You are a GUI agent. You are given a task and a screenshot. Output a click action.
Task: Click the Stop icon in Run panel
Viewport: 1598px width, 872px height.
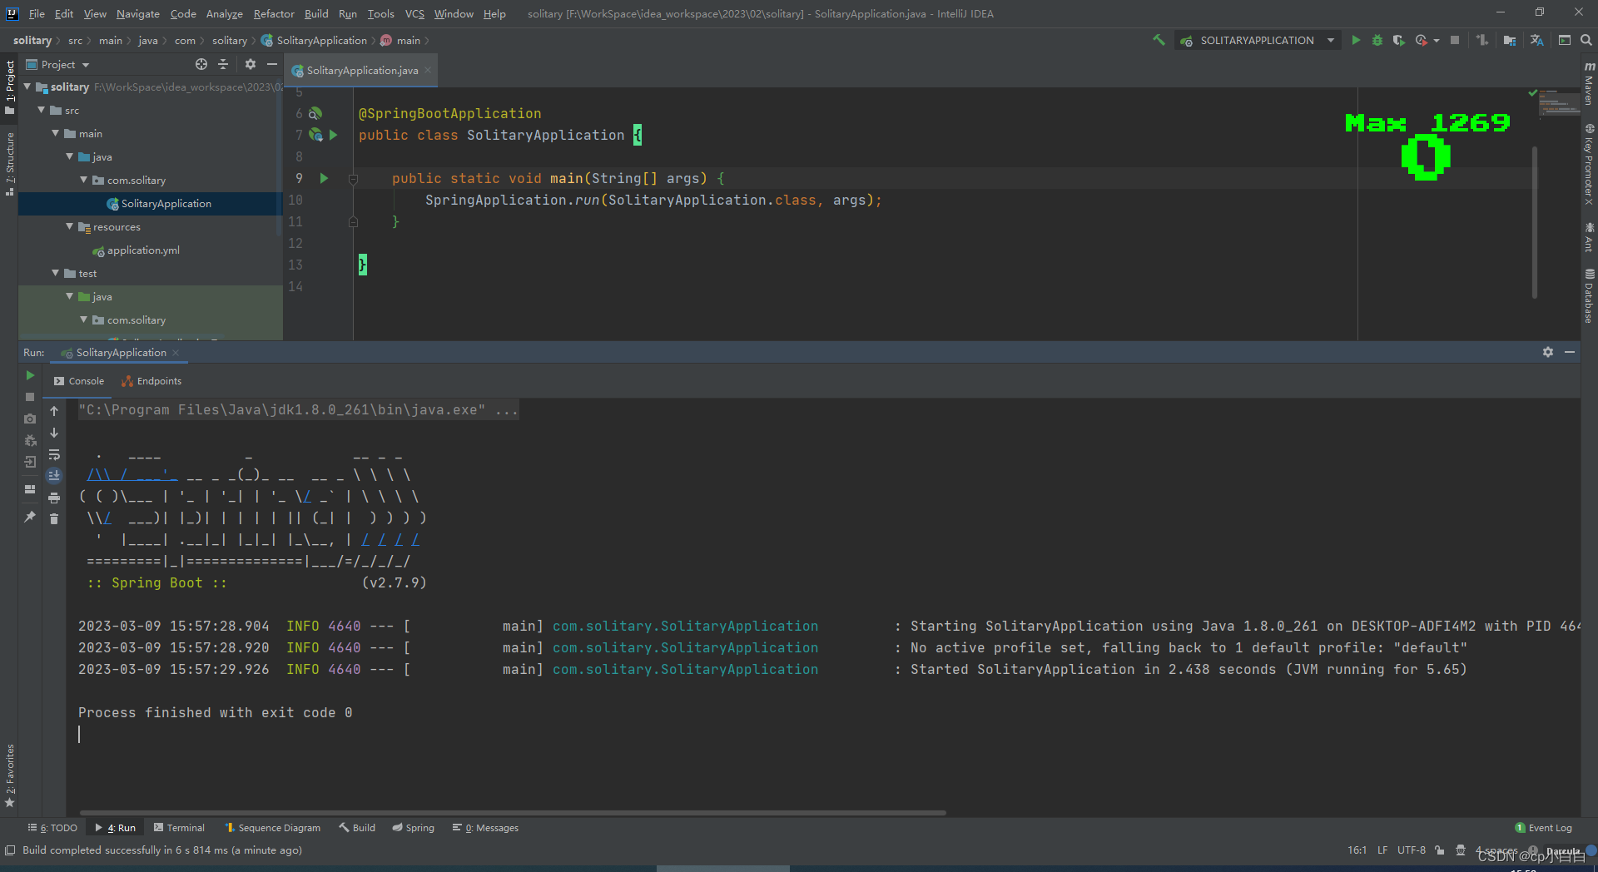click(x=30, y=397)
